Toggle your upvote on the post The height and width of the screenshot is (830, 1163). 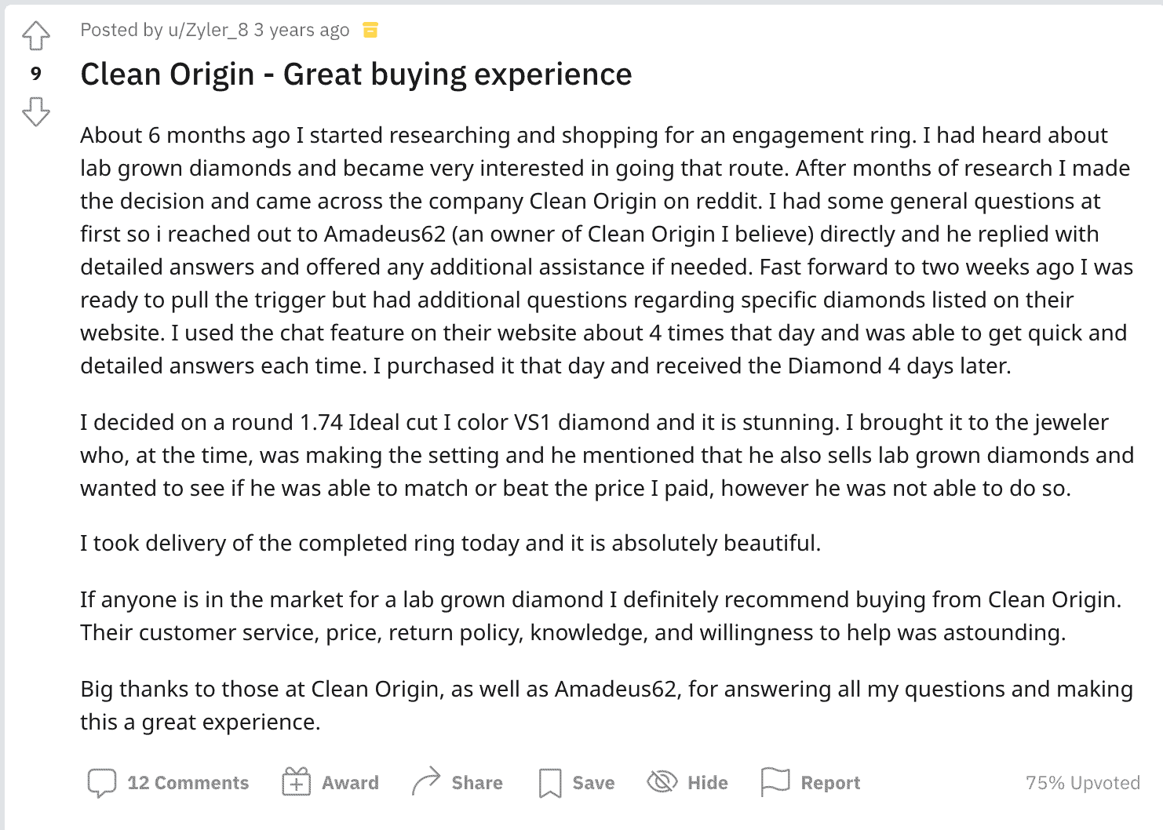coord(36,34)
